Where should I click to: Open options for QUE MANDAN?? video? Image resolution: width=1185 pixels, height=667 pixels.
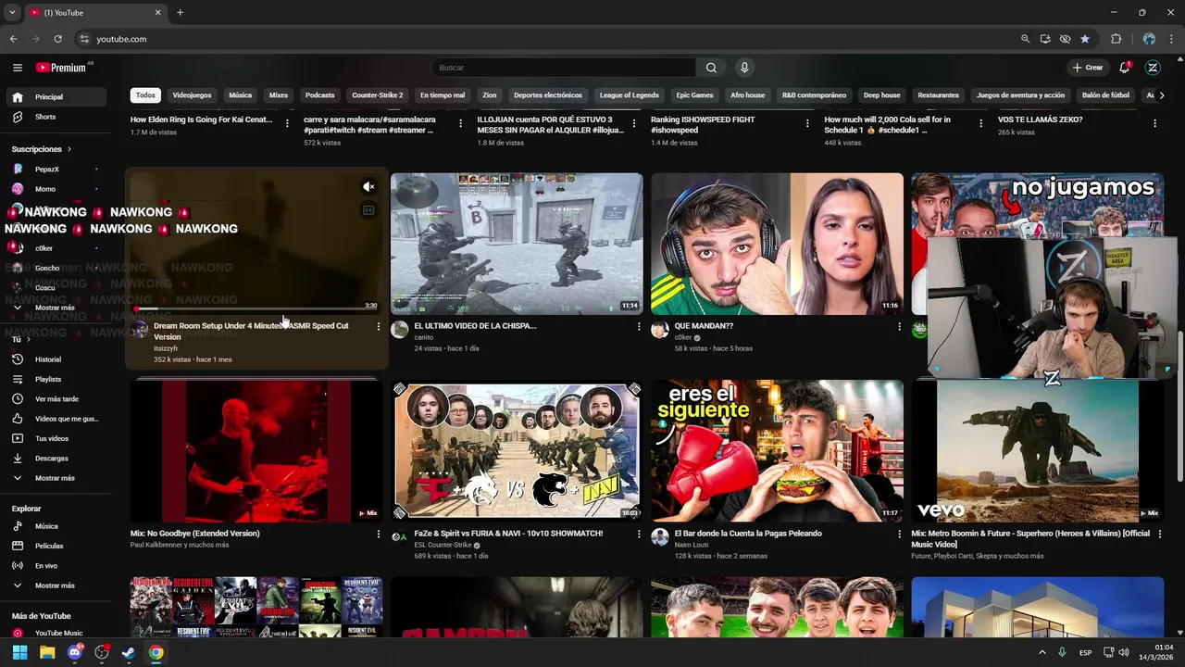pyautogui.click(x=899, y=326)
